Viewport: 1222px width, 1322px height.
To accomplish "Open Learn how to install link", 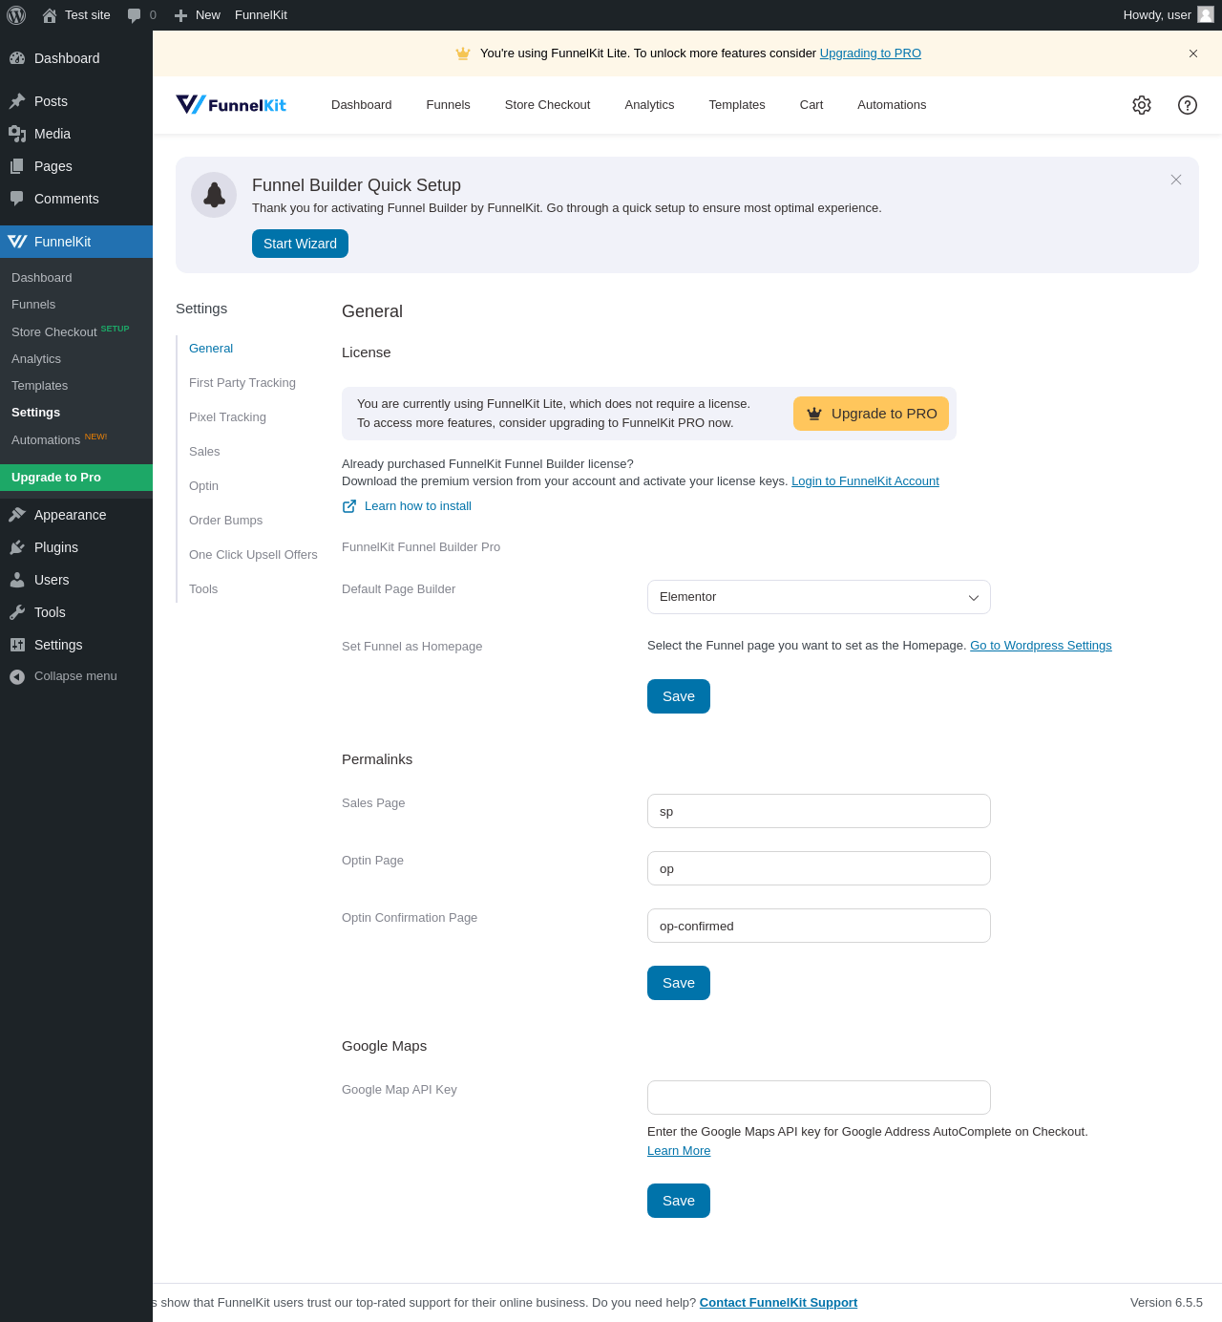I will [418, 506].
